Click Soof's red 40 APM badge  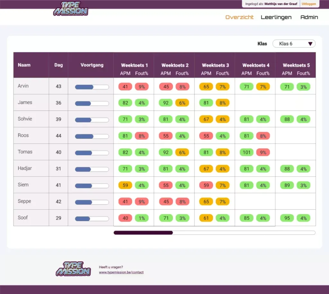pos(125,218)
